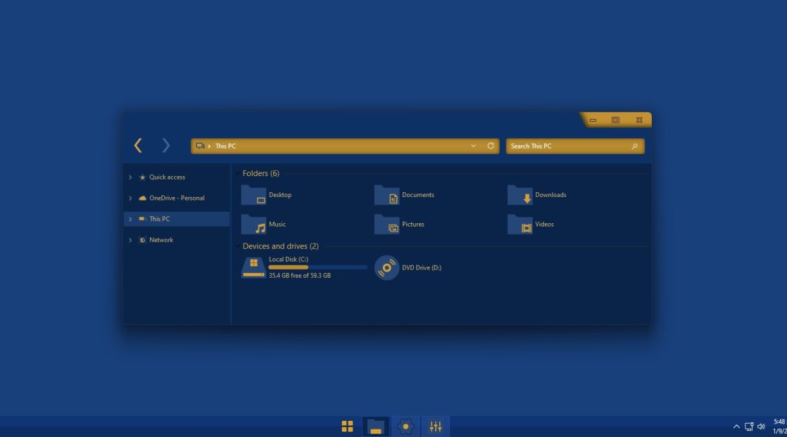Image resolution: width=787 pixels, height=437 pixels.
Task: Expand the Network tree node
Action: [130, 240]
